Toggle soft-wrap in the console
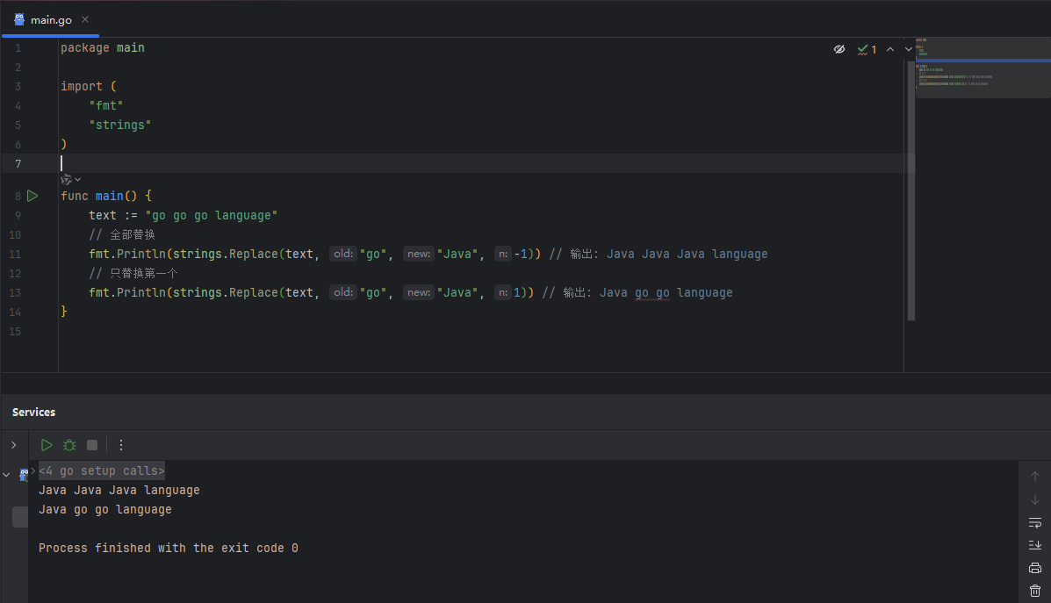Viewport: 1051px width, 603px height. (1035, 522)
